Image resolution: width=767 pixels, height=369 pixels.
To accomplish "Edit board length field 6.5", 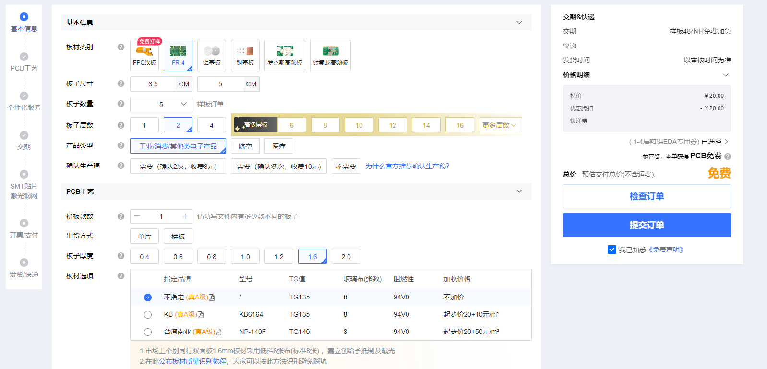I will pos(153,84).
